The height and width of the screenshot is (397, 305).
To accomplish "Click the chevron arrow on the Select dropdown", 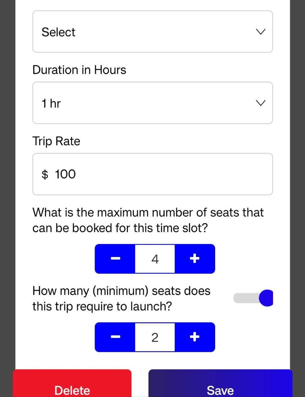I will 261,32.
